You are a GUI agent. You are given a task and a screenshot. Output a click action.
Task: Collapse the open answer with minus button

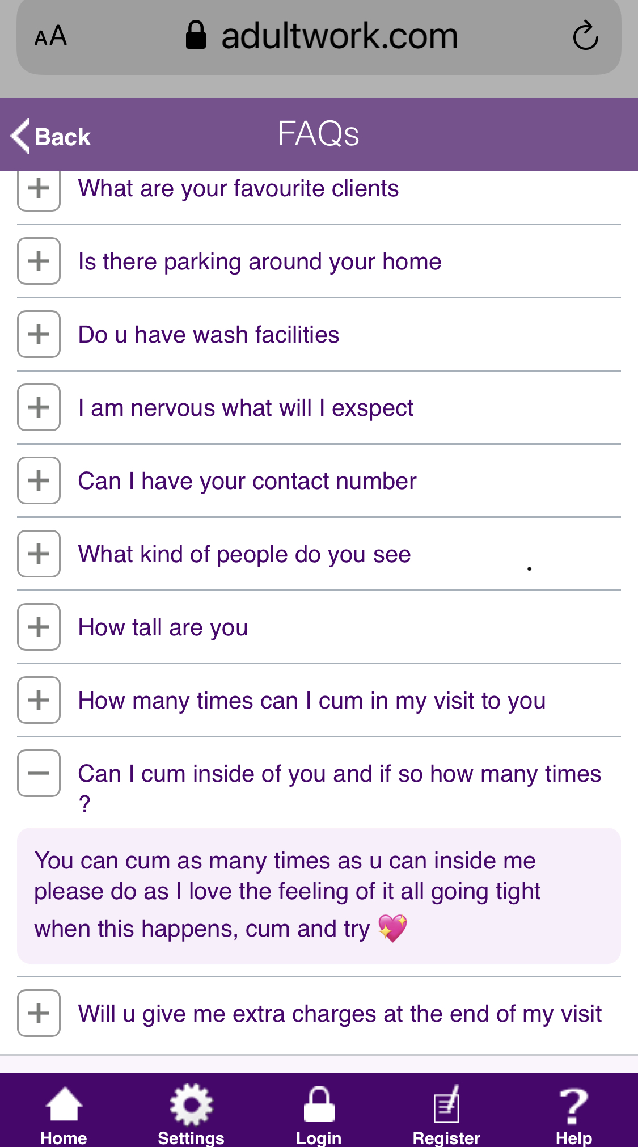[39, 774]
